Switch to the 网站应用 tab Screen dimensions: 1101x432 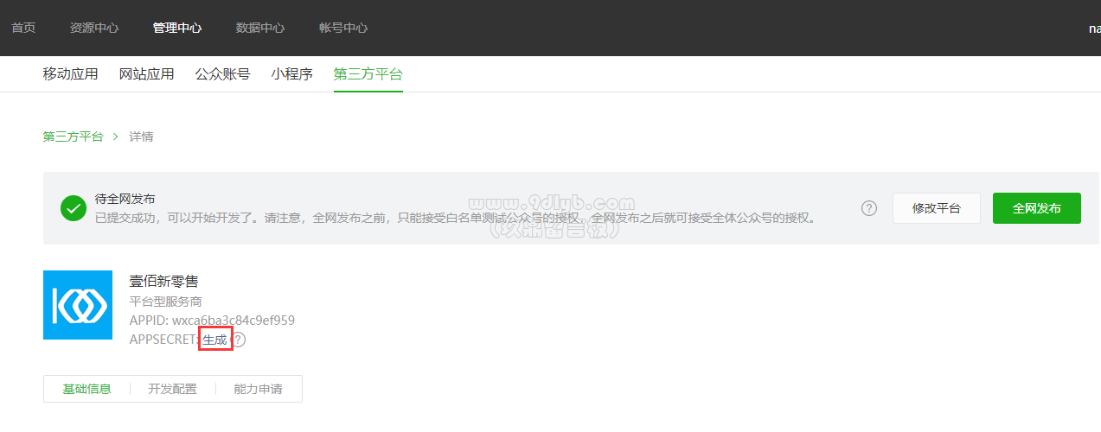tap(147, 74)
